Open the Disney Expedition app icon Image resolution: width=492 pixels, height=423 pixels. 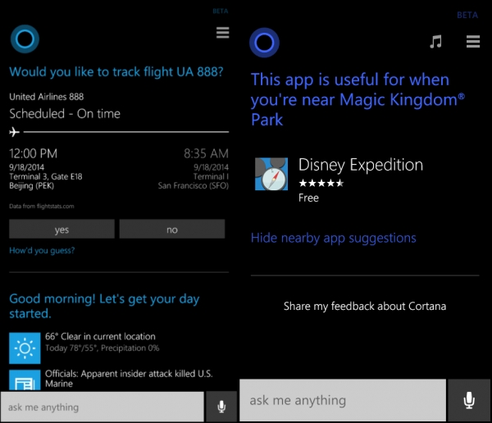[271, 174]
